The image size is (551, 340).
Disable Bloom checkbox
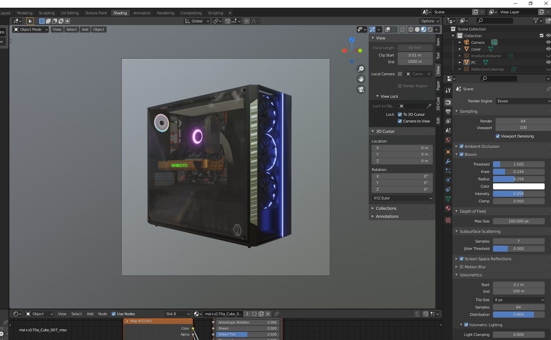[x=462, y=154]
